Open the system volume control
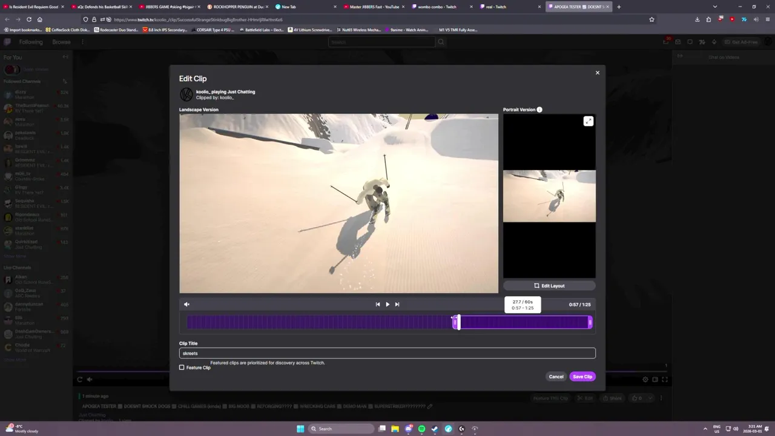 (735, 429)
